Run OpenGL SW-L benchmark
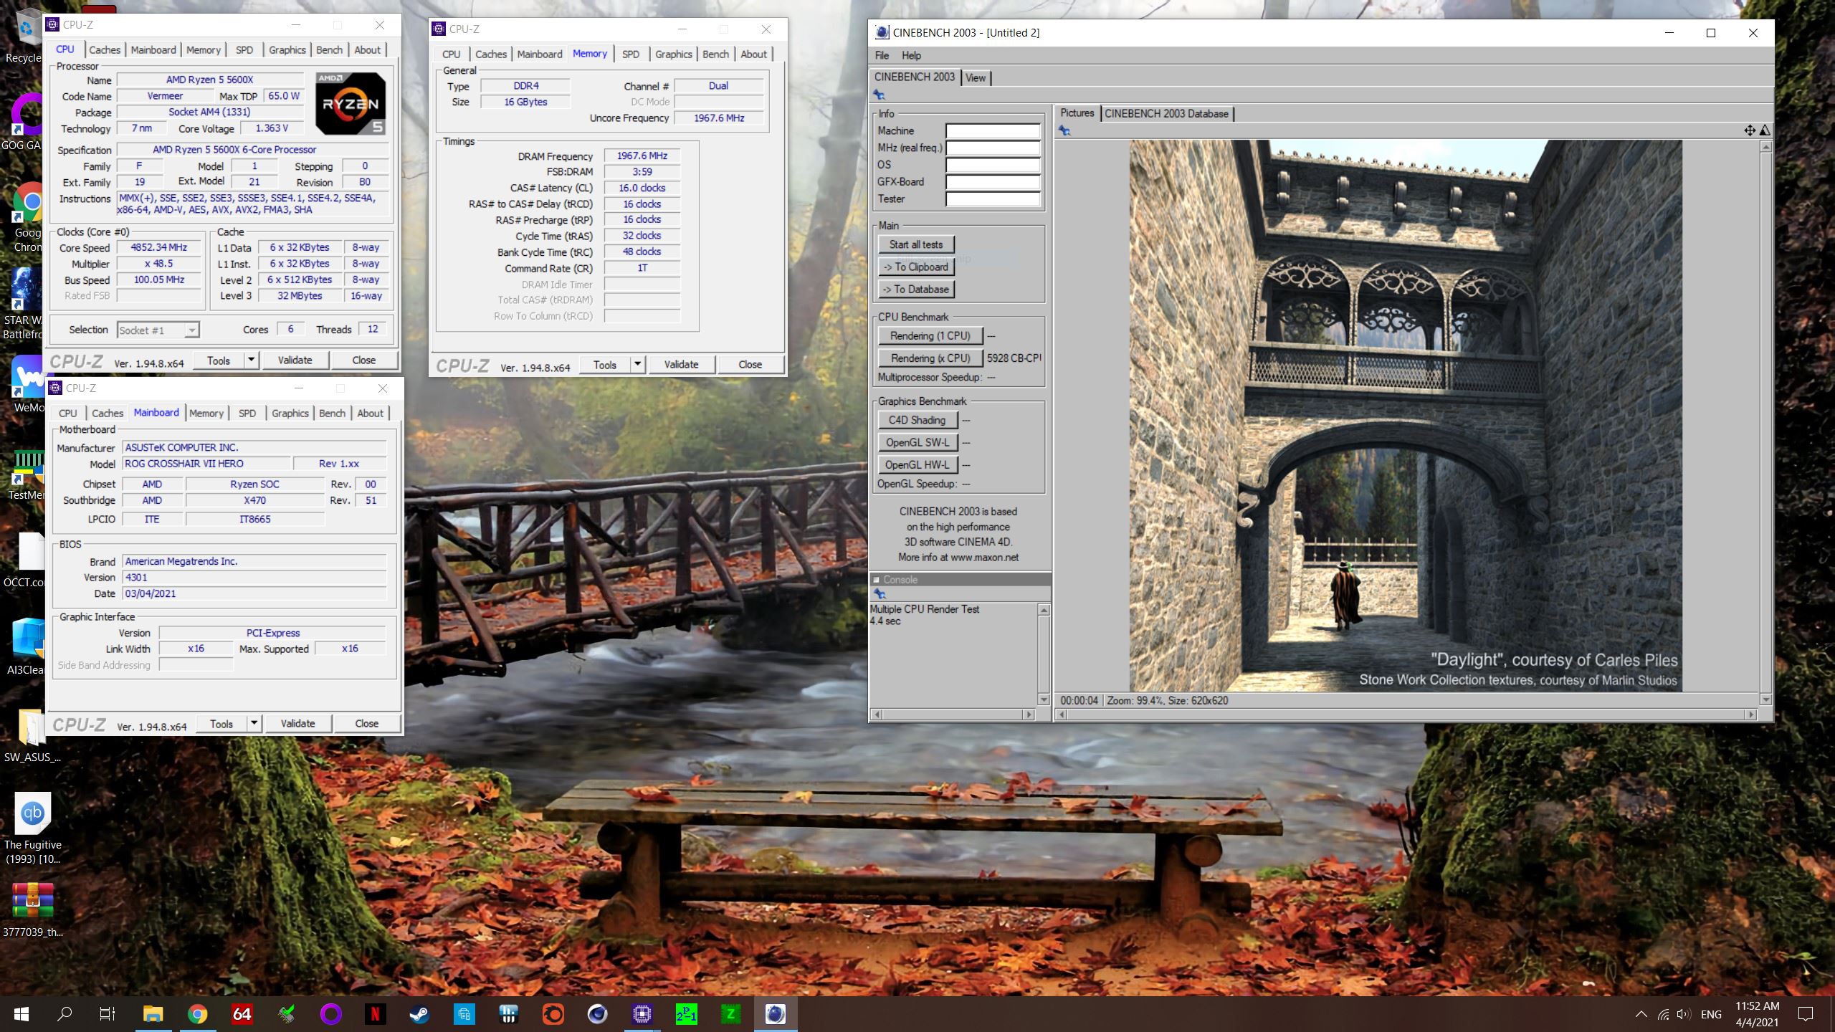The width and height of the screenshot is (1835, 1032). click(x=917, y=442)
